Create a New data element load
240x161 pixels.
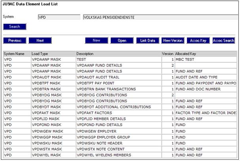click(x=96, y=41)
